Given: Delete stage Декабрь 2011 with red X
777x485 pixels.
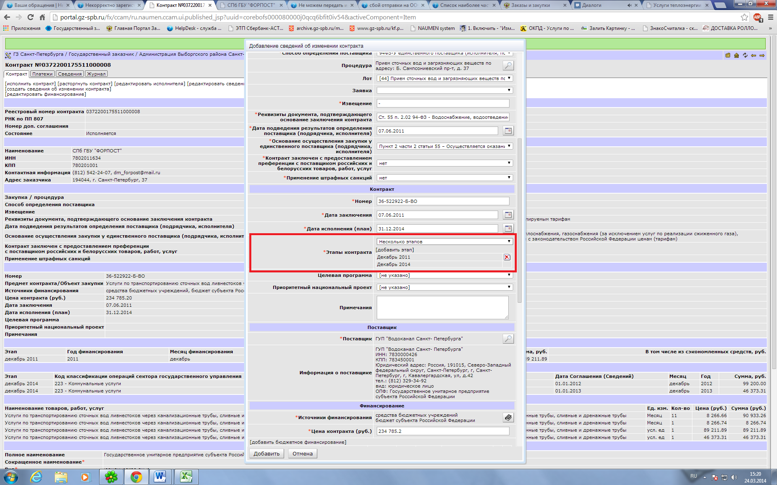Looking at the screenshot, I should tap(507, 257).
